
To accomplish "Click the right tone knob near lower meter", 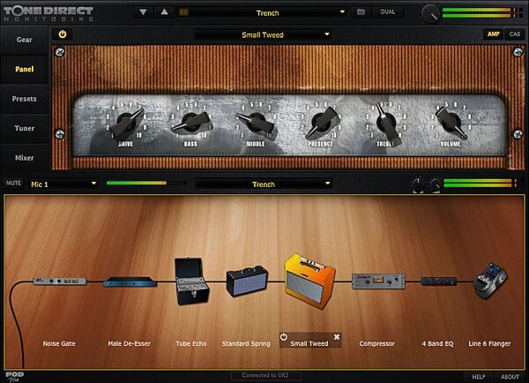I will pyautogui.click(x=435, y=184).
